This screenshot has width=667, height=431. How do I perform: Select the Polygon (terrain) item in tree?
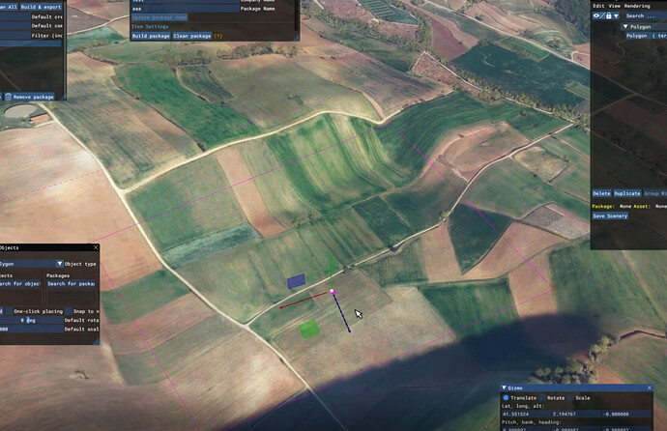click(646, 36)
